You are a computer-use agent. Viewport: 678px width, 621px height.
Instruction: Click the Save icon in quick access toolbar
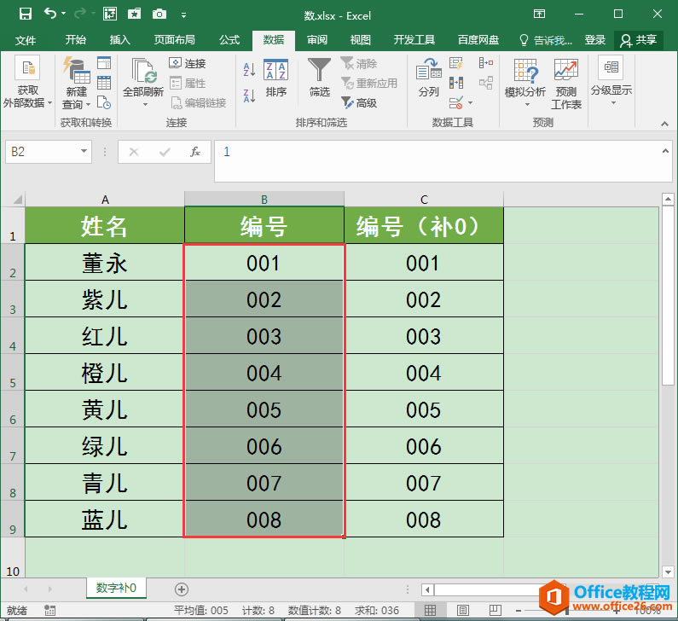[26, 15]
